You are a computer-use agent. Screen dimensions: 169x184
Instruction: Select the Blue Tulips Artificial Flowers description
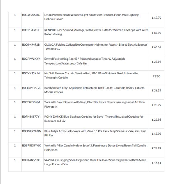point(95,133)
